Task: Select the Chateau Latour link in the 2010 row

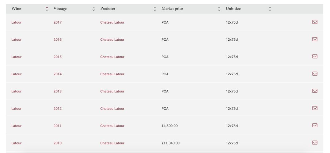Action: point(112,143)
